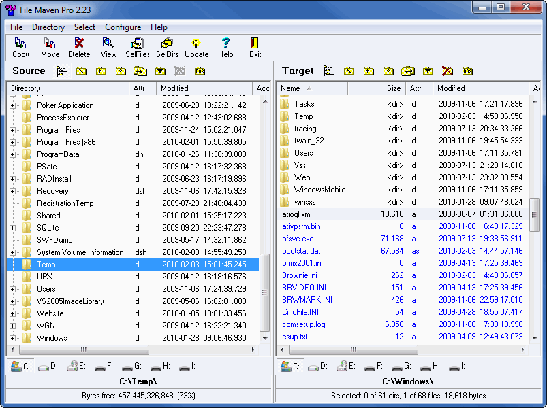This screenshot has width=547, height=408.
Task: Click the Update icon on the toolbar
Action: click(x=196, y=47)
